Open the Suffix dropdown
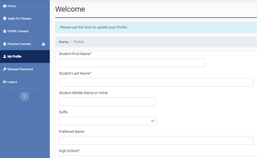The width and height of the screenshot is (257, 158). coord(107,121)
